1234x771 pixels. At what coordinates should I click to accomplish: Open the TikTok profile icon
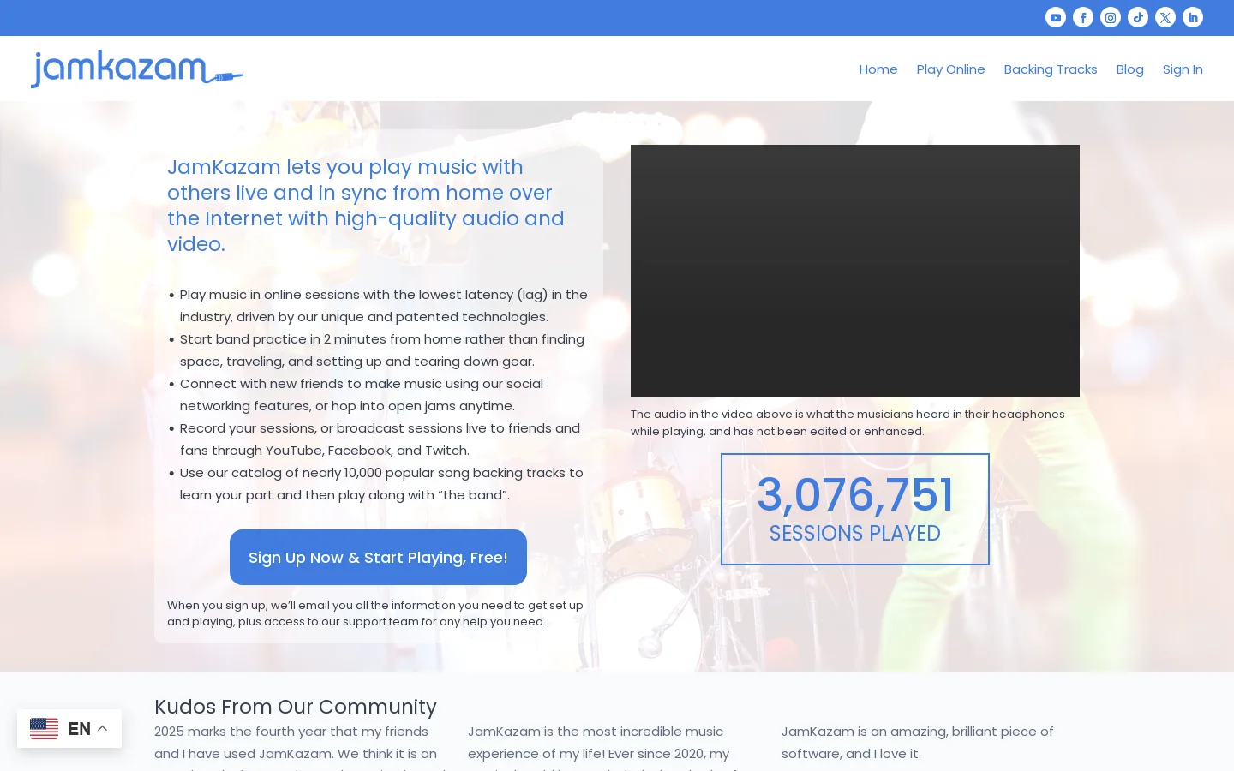(1138, 17)
